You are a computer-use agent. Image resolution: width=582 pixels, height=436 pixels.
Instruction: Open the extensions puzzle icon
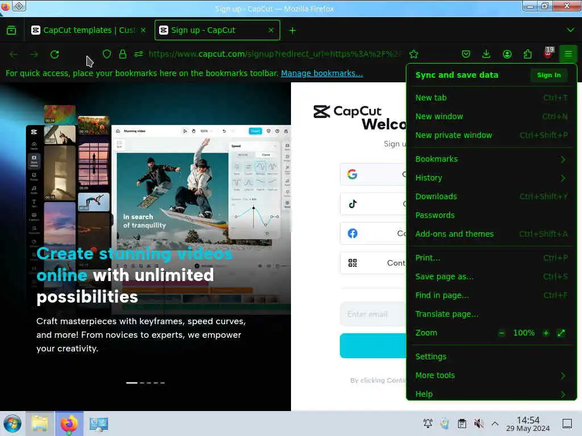(527, 54)
